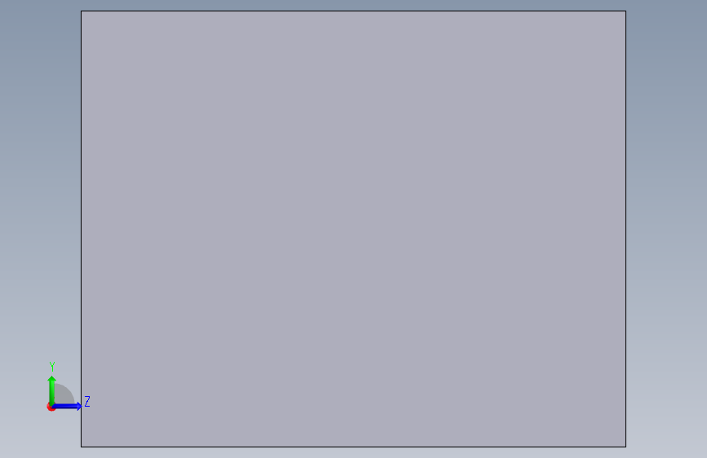Click the blue Z axis arrow

pyautogui.click(x=67, y=406)
